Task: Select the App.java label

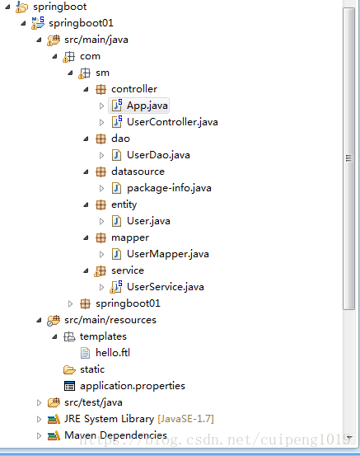Action: click(x=147, y=106)
